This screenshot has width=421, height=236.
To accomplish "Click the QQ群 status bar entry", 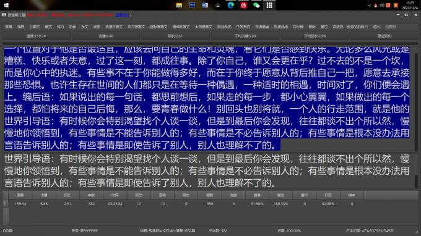I will point(8,230).
